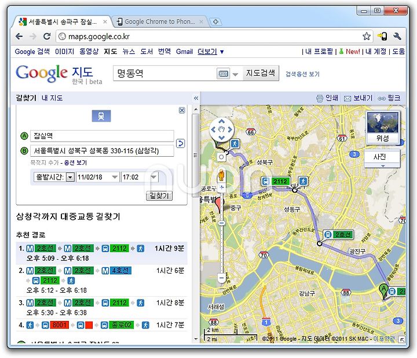Pan map down with arrow control
417x358 pixels.
pyautogui.click(x=221, y=138)
